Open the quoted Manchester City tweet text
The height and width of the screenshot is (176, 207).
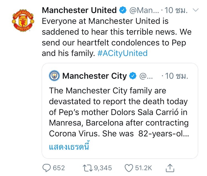pos(119,112)
